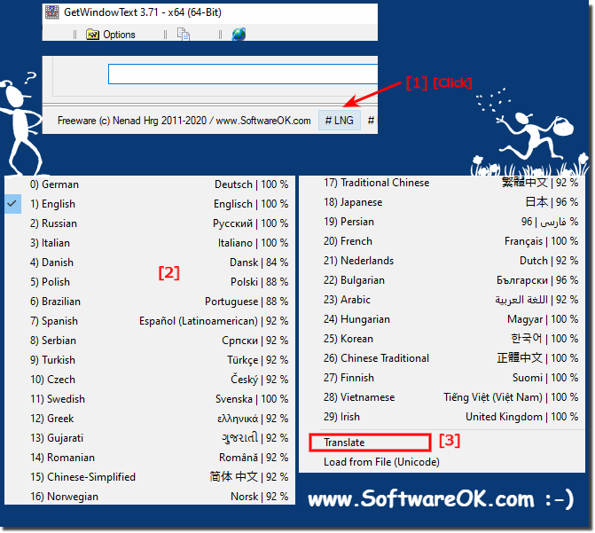Select 17) Traditional Chinese entry
Image resolution: width=595 pixels, height=533 pixels.
tap(442, 183)
